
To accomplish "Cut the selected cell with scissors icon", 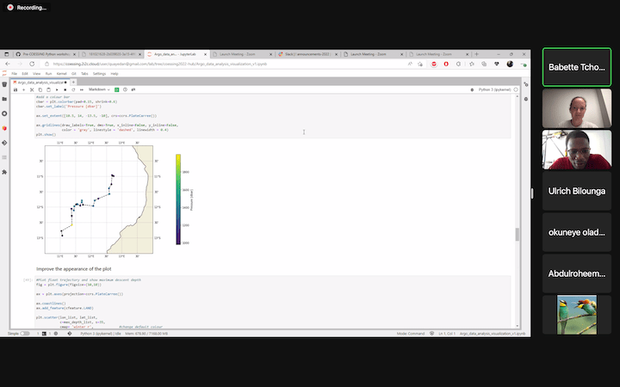I will 32,89.
